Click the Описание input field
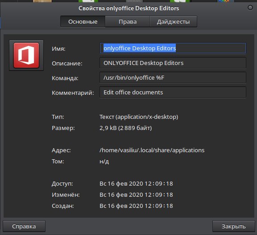The height and width of the screenshot is (235, 257). (173, 63)
